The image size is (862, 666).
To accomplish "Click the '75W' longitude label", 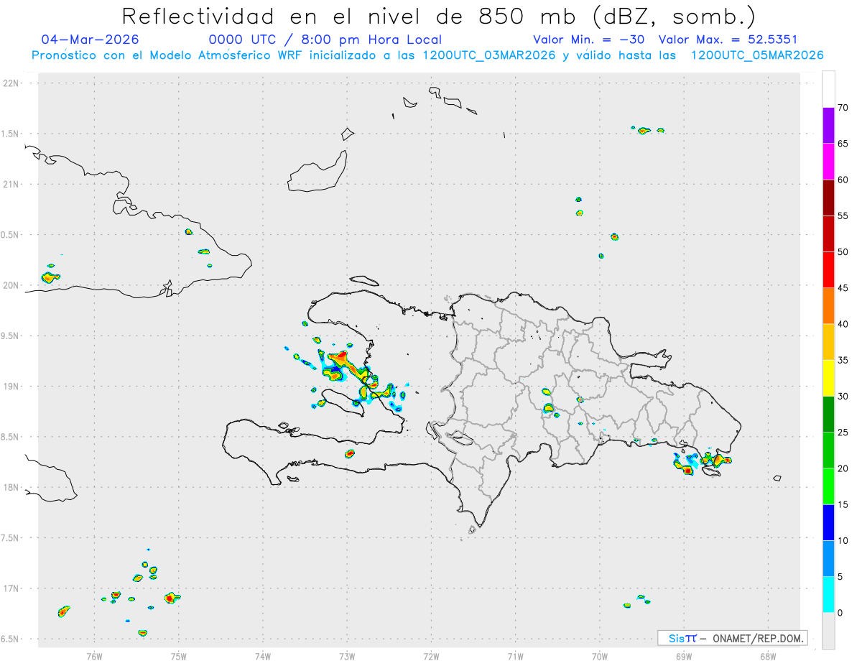I will click(x=179, y=655).
